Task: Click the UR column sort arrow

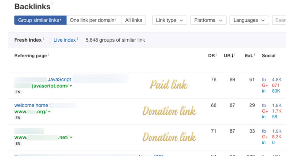Action: (x=233, y=55)
